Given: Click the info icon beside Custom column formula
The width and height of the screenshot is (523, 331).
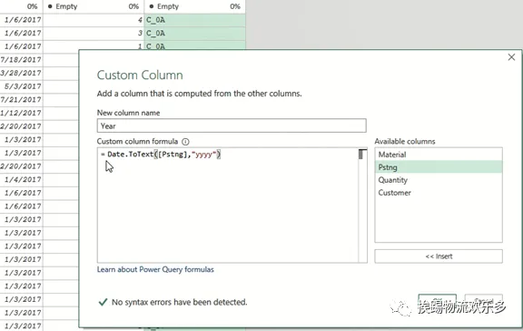Looking at the screenshot, I should tap(185, 142).
